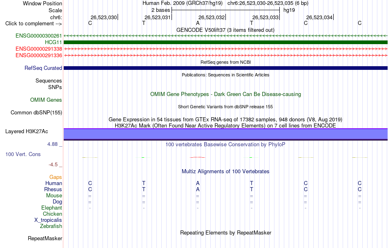The width and height of the screenshot is (388, 248).
Task: Click the Zebrafish species label
Action: pyautogui.click(x=51, y=226)
